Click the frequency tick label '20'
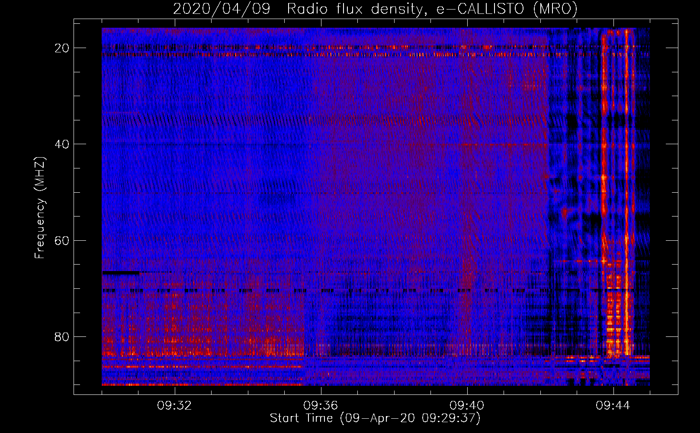This screenshot has width=700, height=433. (62, 48)
